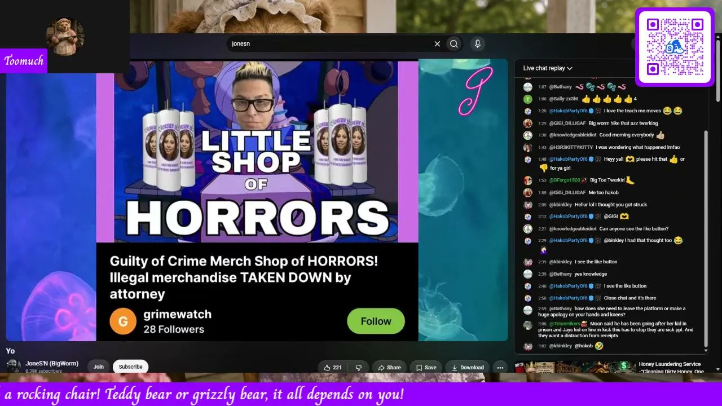722x406 pixels.
Task: Open the JoneS'N (BigWorm) channel name link
Action: tap(52, 364)
